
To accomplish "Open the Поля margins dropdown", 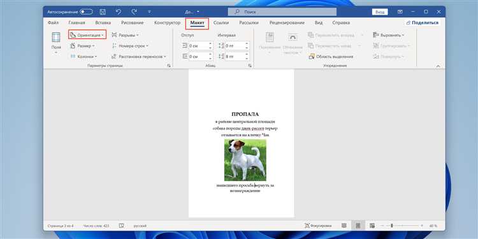I will [x=56, y=43].
